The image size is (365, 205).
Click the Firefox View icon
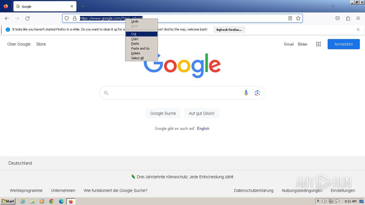(x=6, y=6)
